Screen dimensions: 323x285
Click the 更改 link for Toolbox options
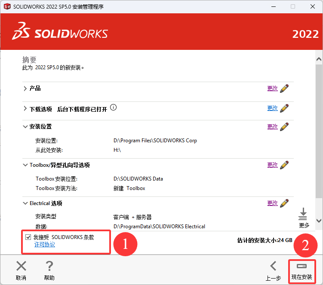coord(272,165)
